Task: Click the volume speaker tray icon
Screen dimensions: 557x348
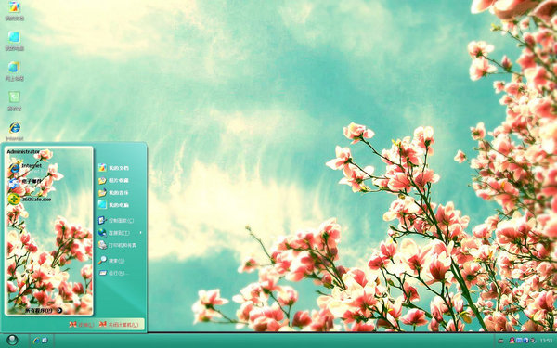Action: pyautogui.click(x=533, y=341)
